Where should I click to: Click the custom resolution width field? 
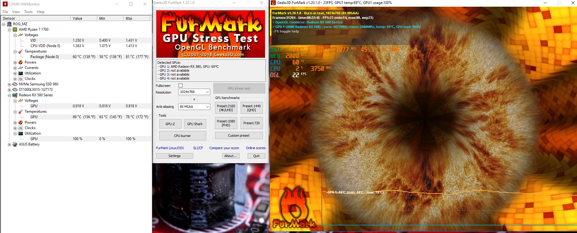click(185, 99)
